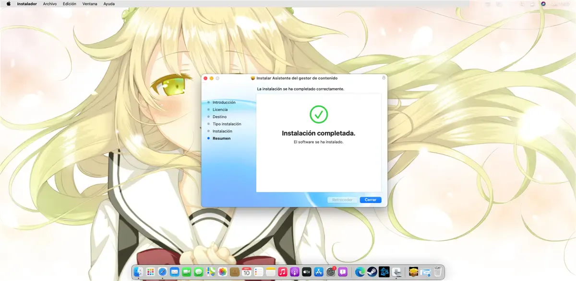Screen dimensions: 576x281
Task: Launch the Apple TV app from the Dock
Action: 307,271
